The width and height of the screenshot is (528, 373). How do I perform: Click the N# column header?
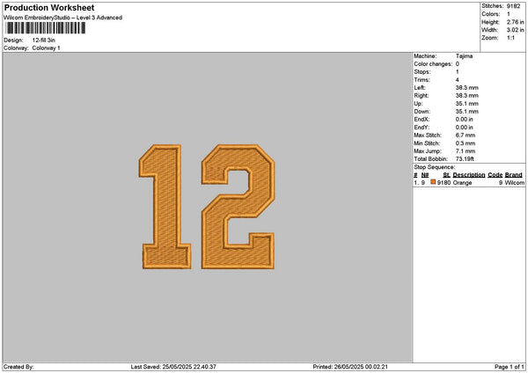click(424, 175)
